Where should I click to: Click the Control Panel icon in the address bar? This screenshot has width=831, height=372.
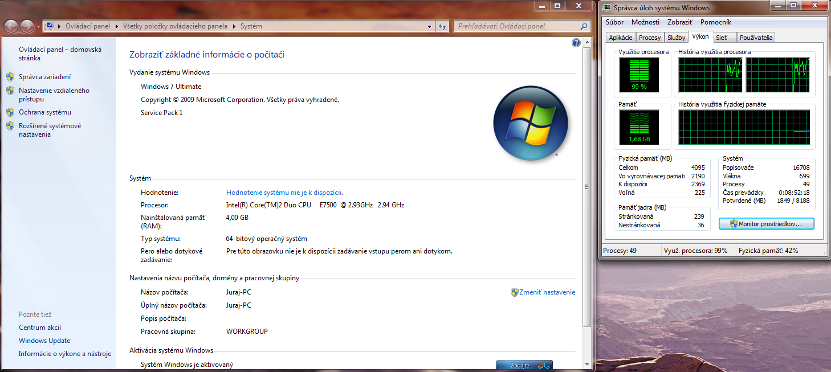click(50, 26)
